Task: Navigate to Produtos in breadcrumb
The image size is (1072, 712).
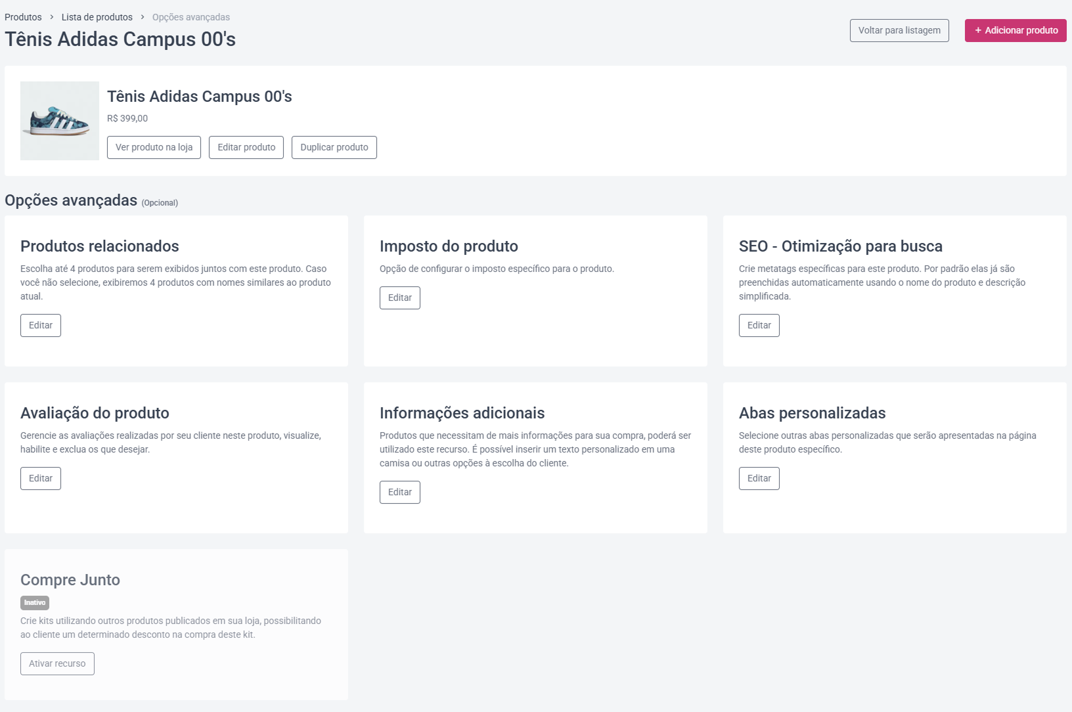Action: tap(23, 17)
